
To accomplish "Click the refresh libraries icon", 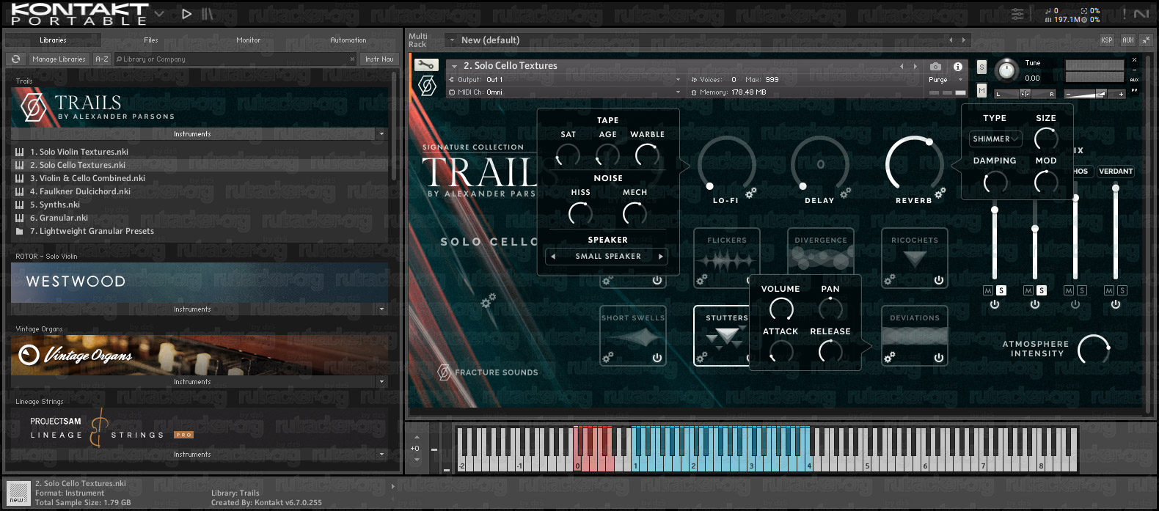I will point(16,59).
